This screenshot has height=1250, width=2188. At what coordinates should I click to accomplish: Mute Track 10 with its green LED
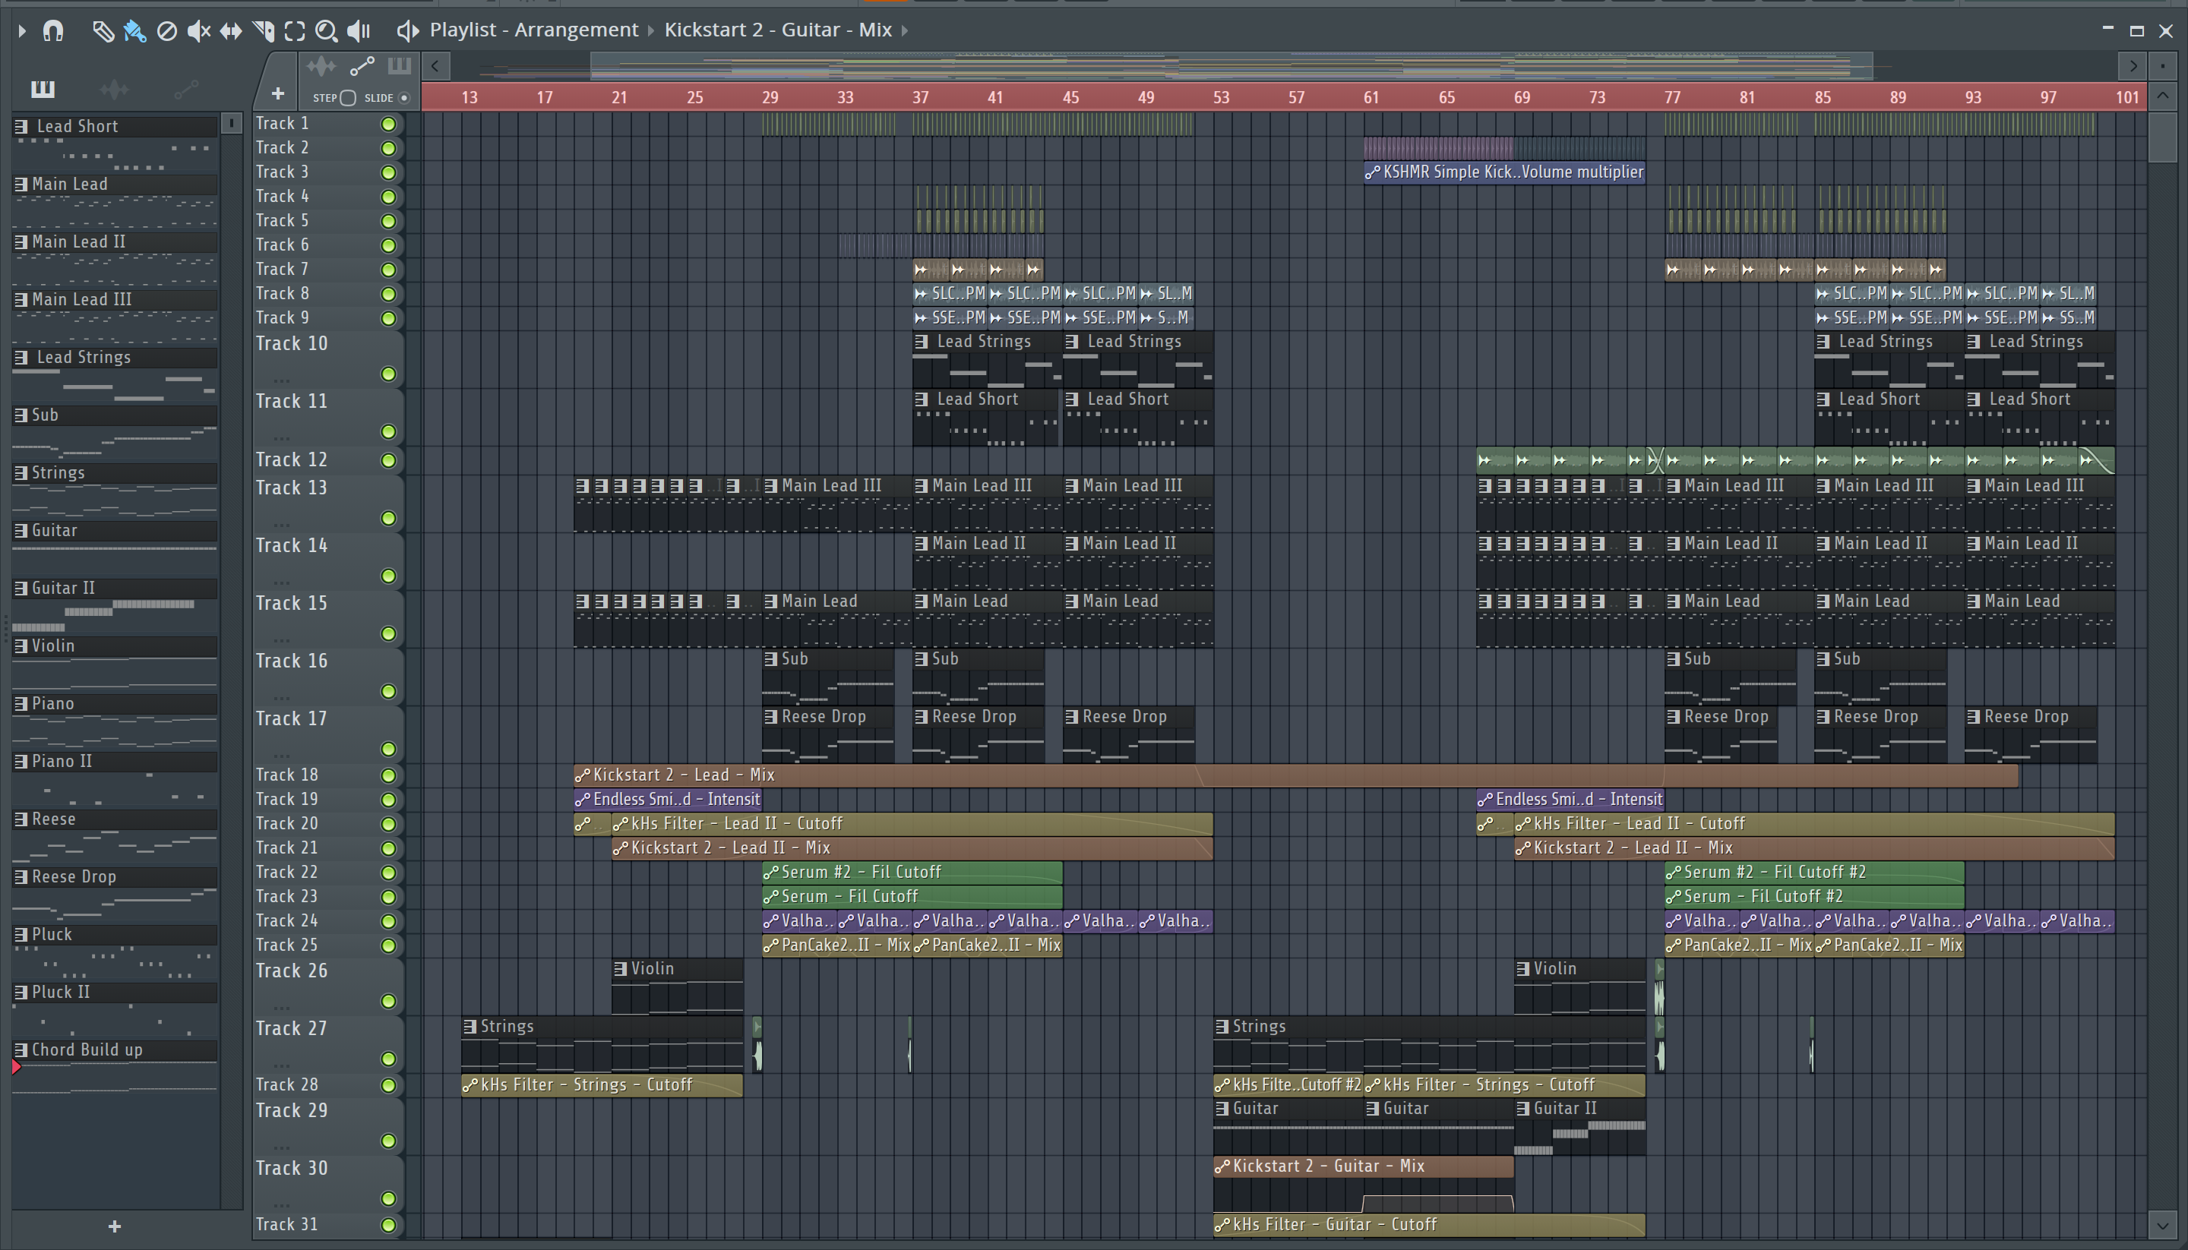[388, 374]
